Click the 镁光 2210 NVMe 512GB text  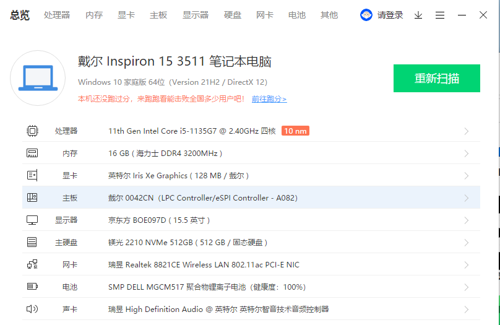click(x=187, y=243)
